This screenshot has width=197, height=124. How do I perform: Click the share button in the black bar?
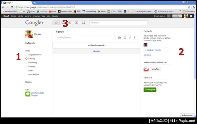coord(177,16)
